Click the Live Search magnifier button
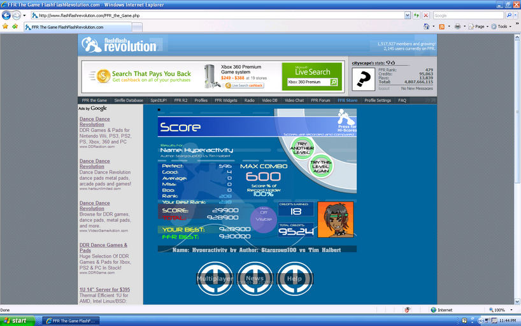Image resolution: width=521 pixels, height=326 pixels. [334, 82]
